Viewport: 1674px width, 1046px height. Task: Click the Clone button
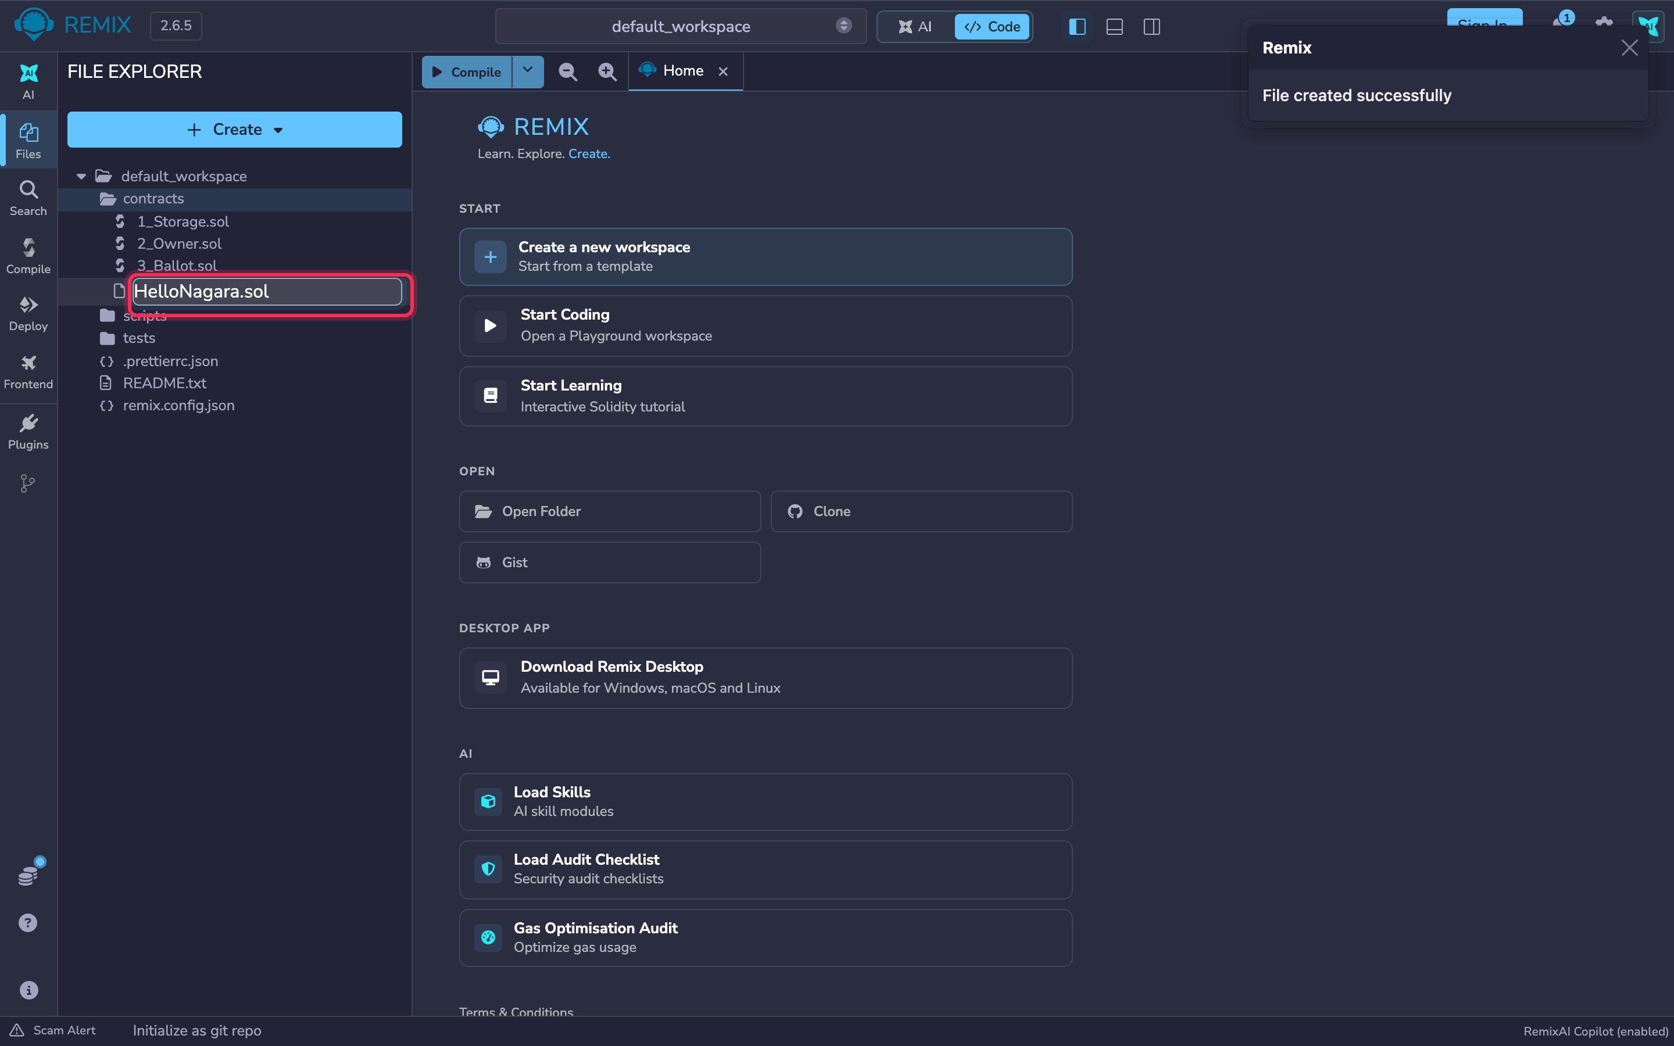(921, 511)
